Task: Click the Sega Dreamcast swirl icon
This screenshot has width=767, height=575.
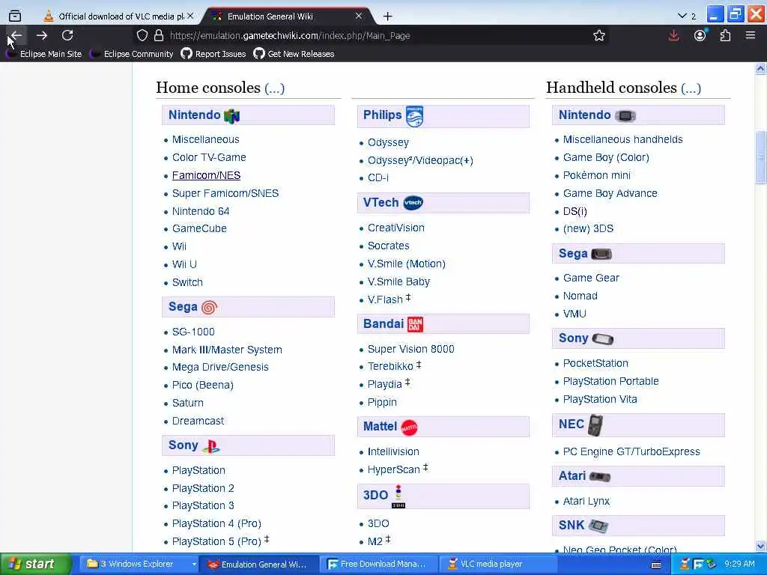Action: click(209, 308)
